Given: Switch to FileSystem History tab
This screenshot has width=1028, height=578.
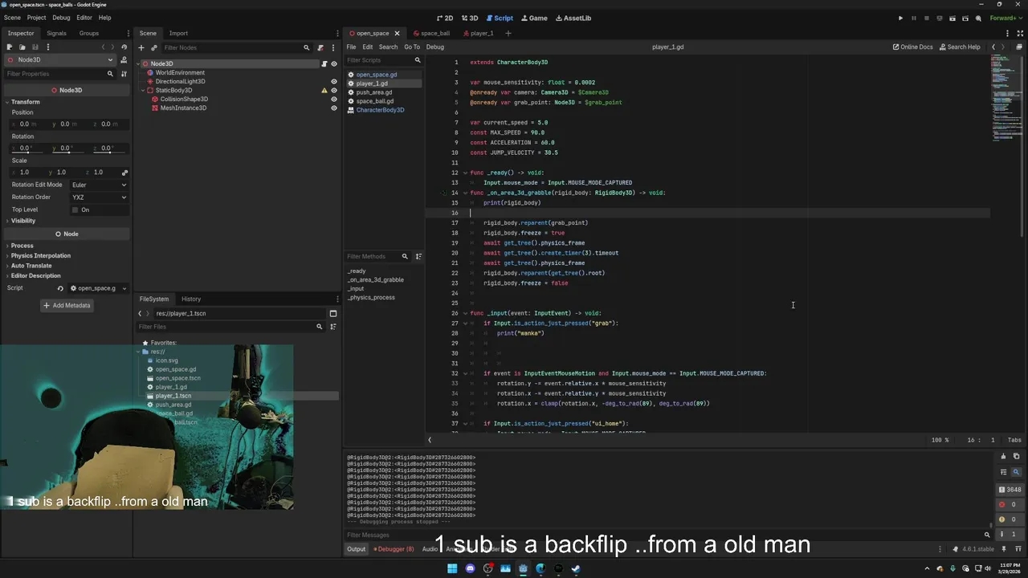Looking at the screenshot, I should (x=190, y=299).
